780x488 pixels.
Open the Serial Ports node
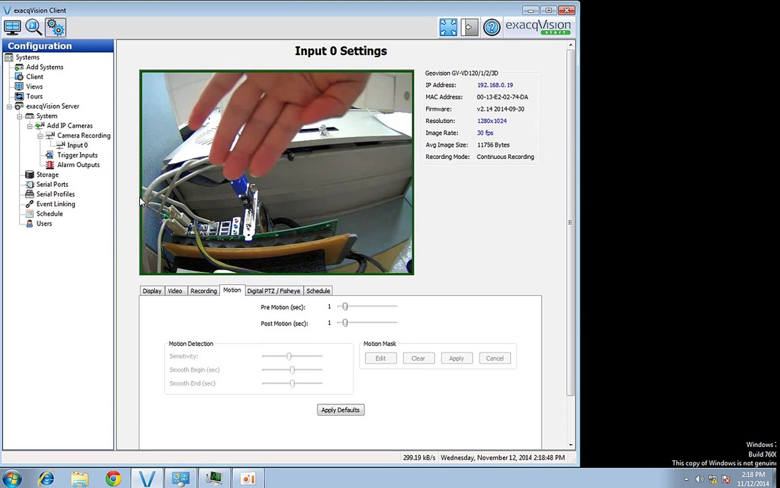[52, 184]
